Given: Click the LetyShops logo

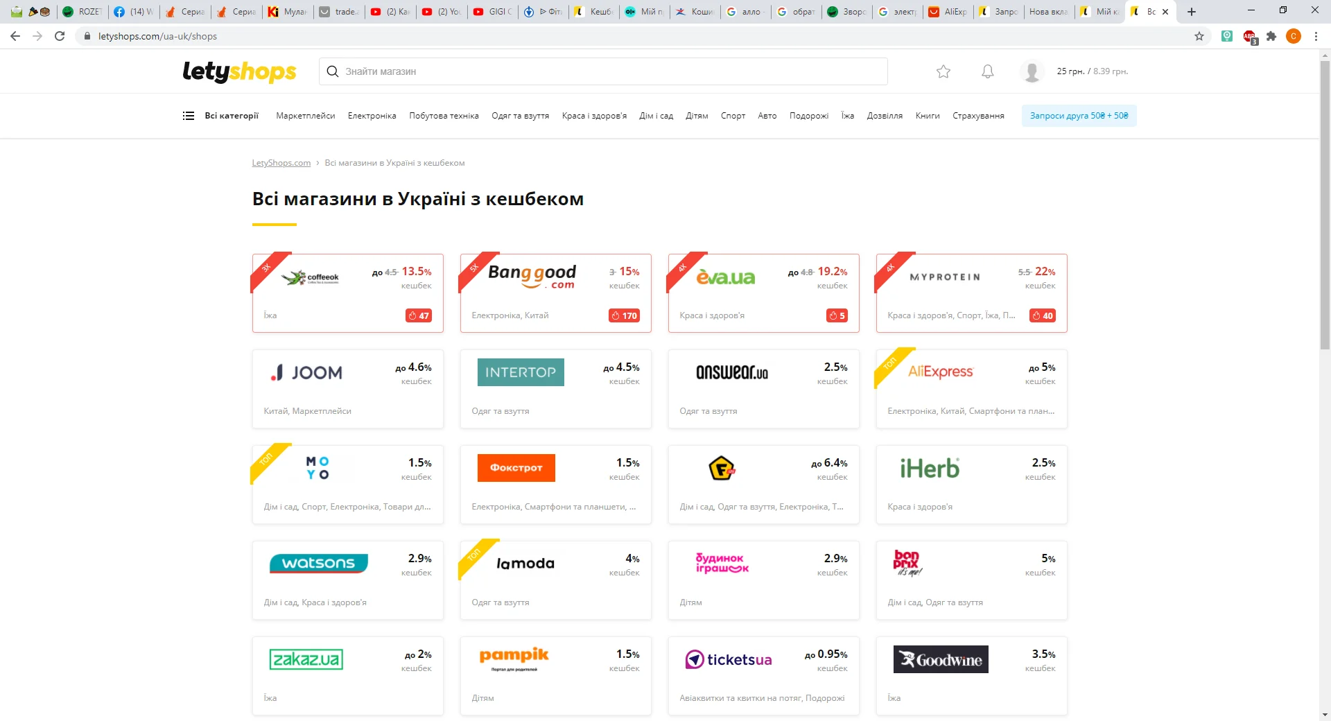Looking at the screenshot, I should pos(239,71).
